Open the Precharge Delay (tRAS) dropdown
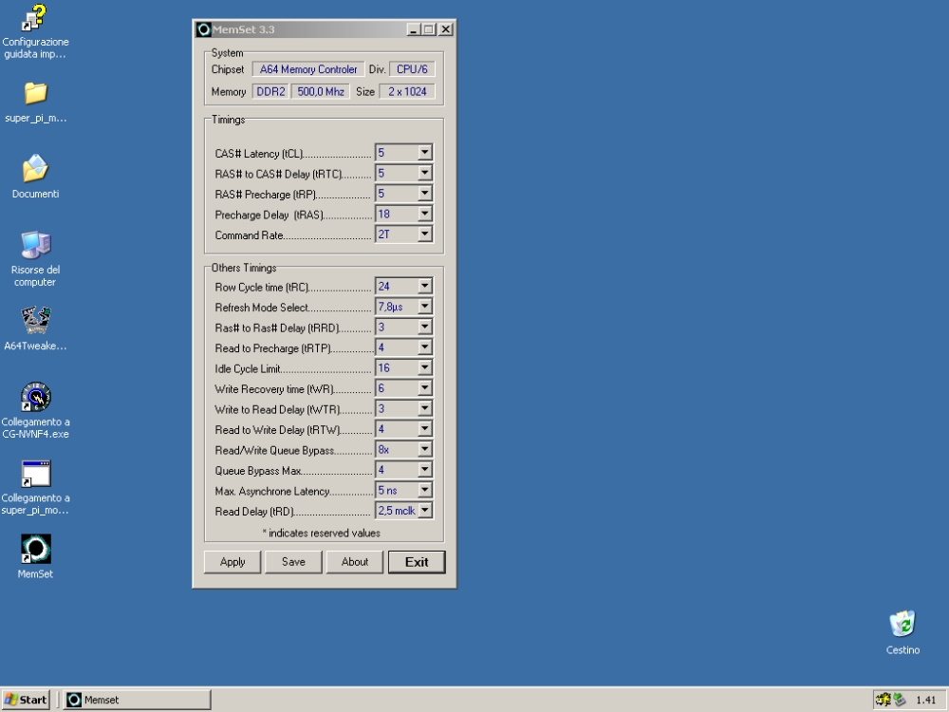 pos(425,214)
